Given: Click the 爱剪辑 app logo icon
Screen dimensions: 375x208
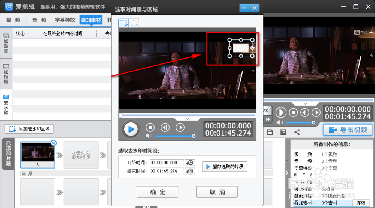Looking at the screenshot, I should coord(9,6).
